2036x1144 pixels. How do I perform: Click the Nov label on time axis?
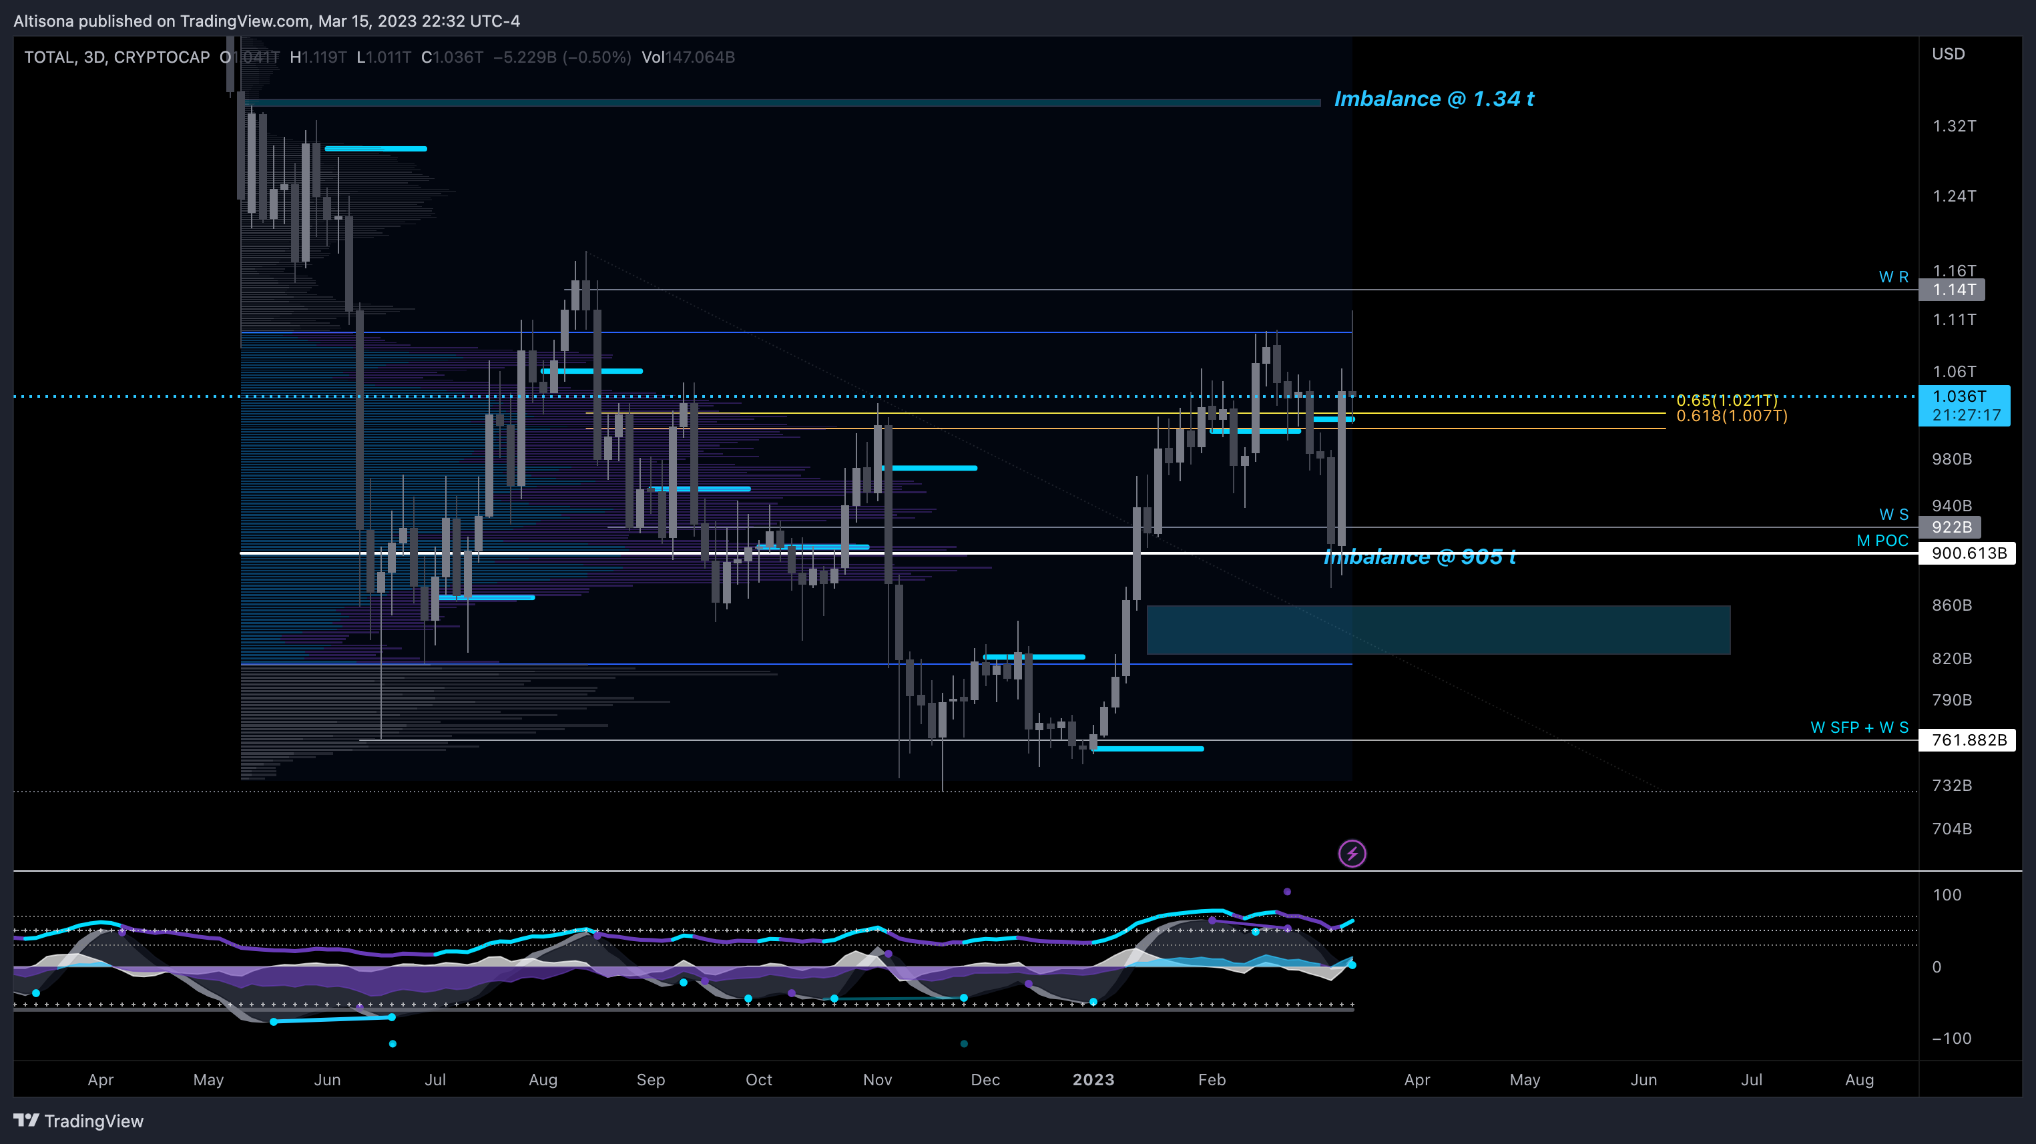877,1080
